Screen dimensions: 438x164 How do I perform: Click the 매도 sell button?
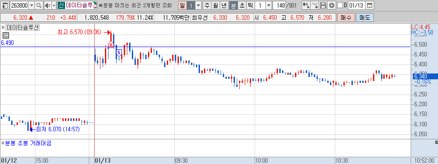click(364, 17)
